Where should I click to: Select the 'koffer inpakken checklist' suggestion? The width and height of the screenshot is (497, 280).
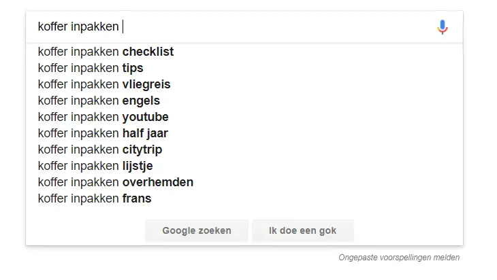click(x=244, y=52)
